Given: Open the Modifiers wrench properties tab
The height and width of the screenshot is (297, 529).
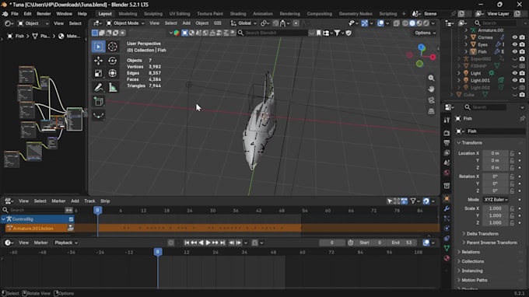Looking at the screenshot, I should click(x=447, y=208).
